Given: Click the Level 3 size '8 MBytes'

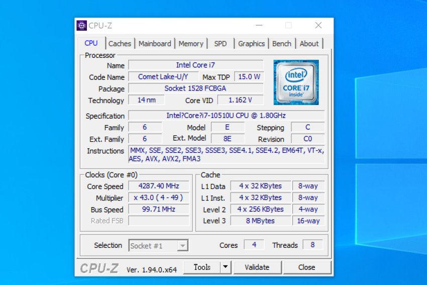Looking at the screenshot, I should [261, 221].
